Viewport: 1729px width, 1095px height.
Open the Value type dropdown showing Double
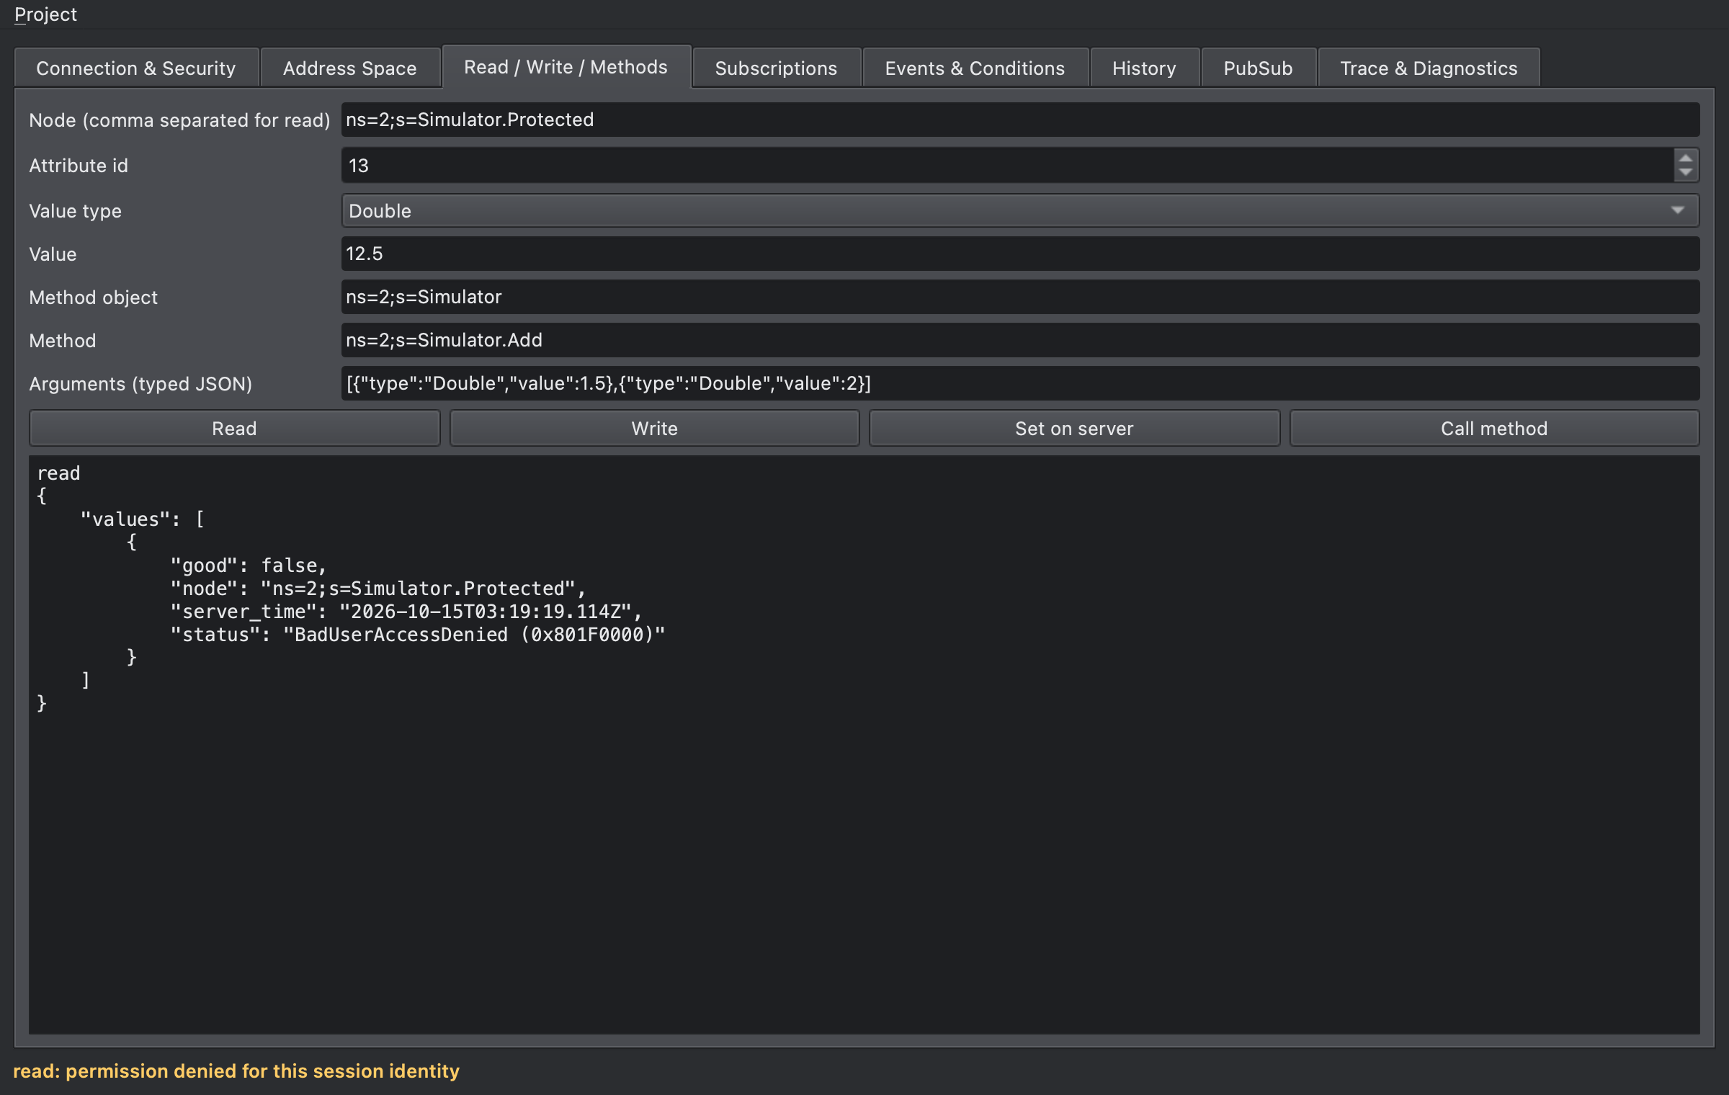(x=1020, y=210)
